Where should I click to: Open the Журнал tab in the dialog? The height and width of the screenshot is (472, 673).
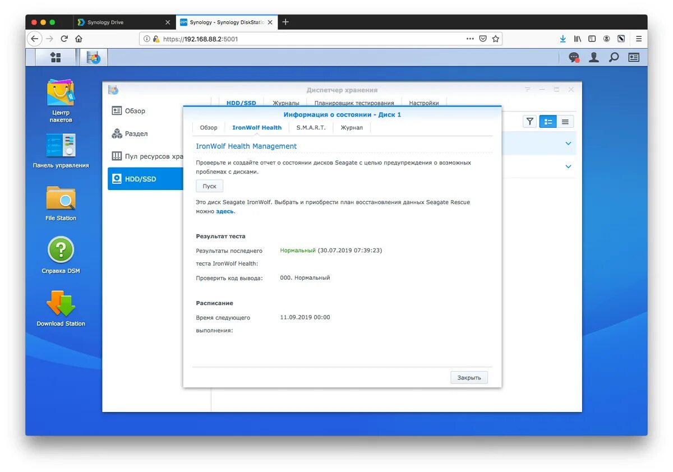click(x=352, y=128)
